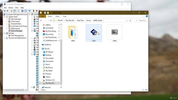Open My journey quick access folder
This screenshot has height=100, width=178.
pos(50,34)
